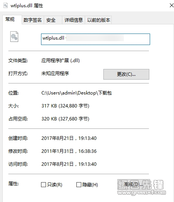Click the title bar file icon
Screen dimensions: 174x202
pos(5,6)
